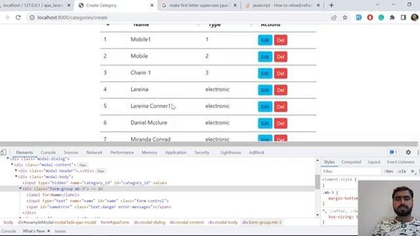Image resolution: width=420 pixels, height=236 pixels.
Task: Click the Miranda Conrad name cell
Action: pos(150,140)
